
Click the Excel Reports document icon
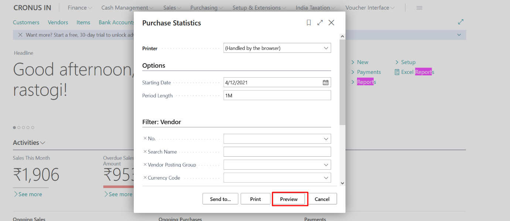(397, 72)
